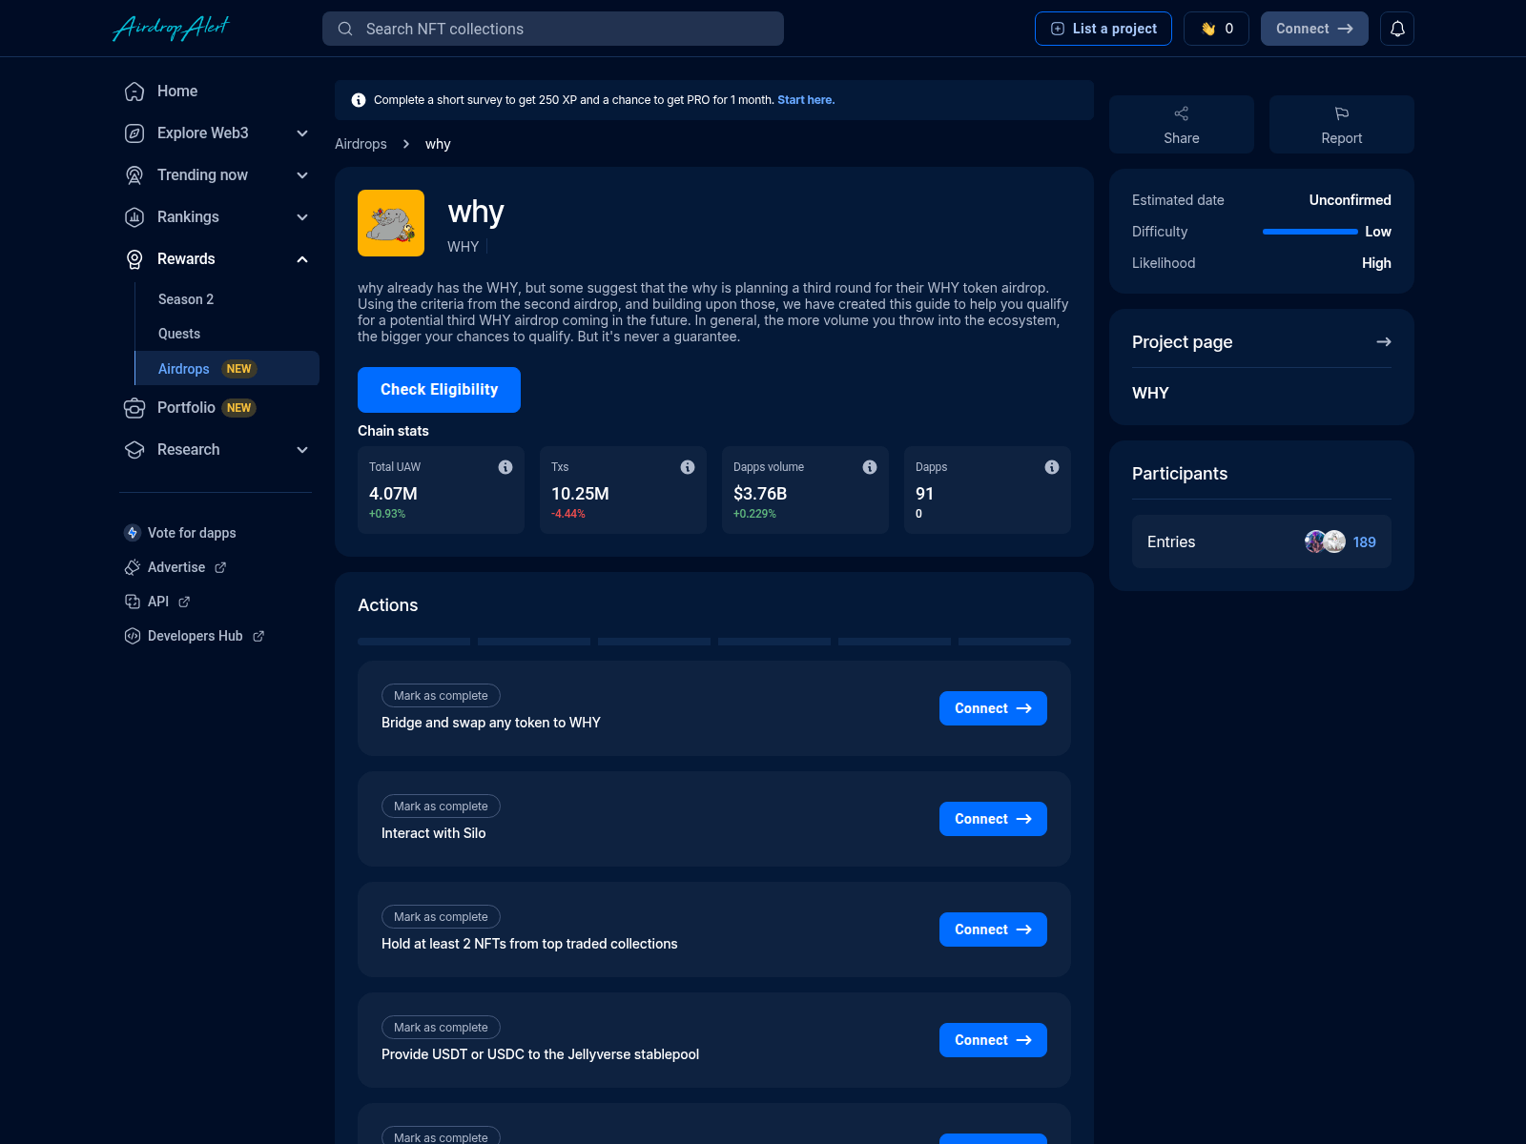The width and height of the screenshot is (1526, 1144).
Task: Click the Dapps volume info icon
Action: coord(870,467)
